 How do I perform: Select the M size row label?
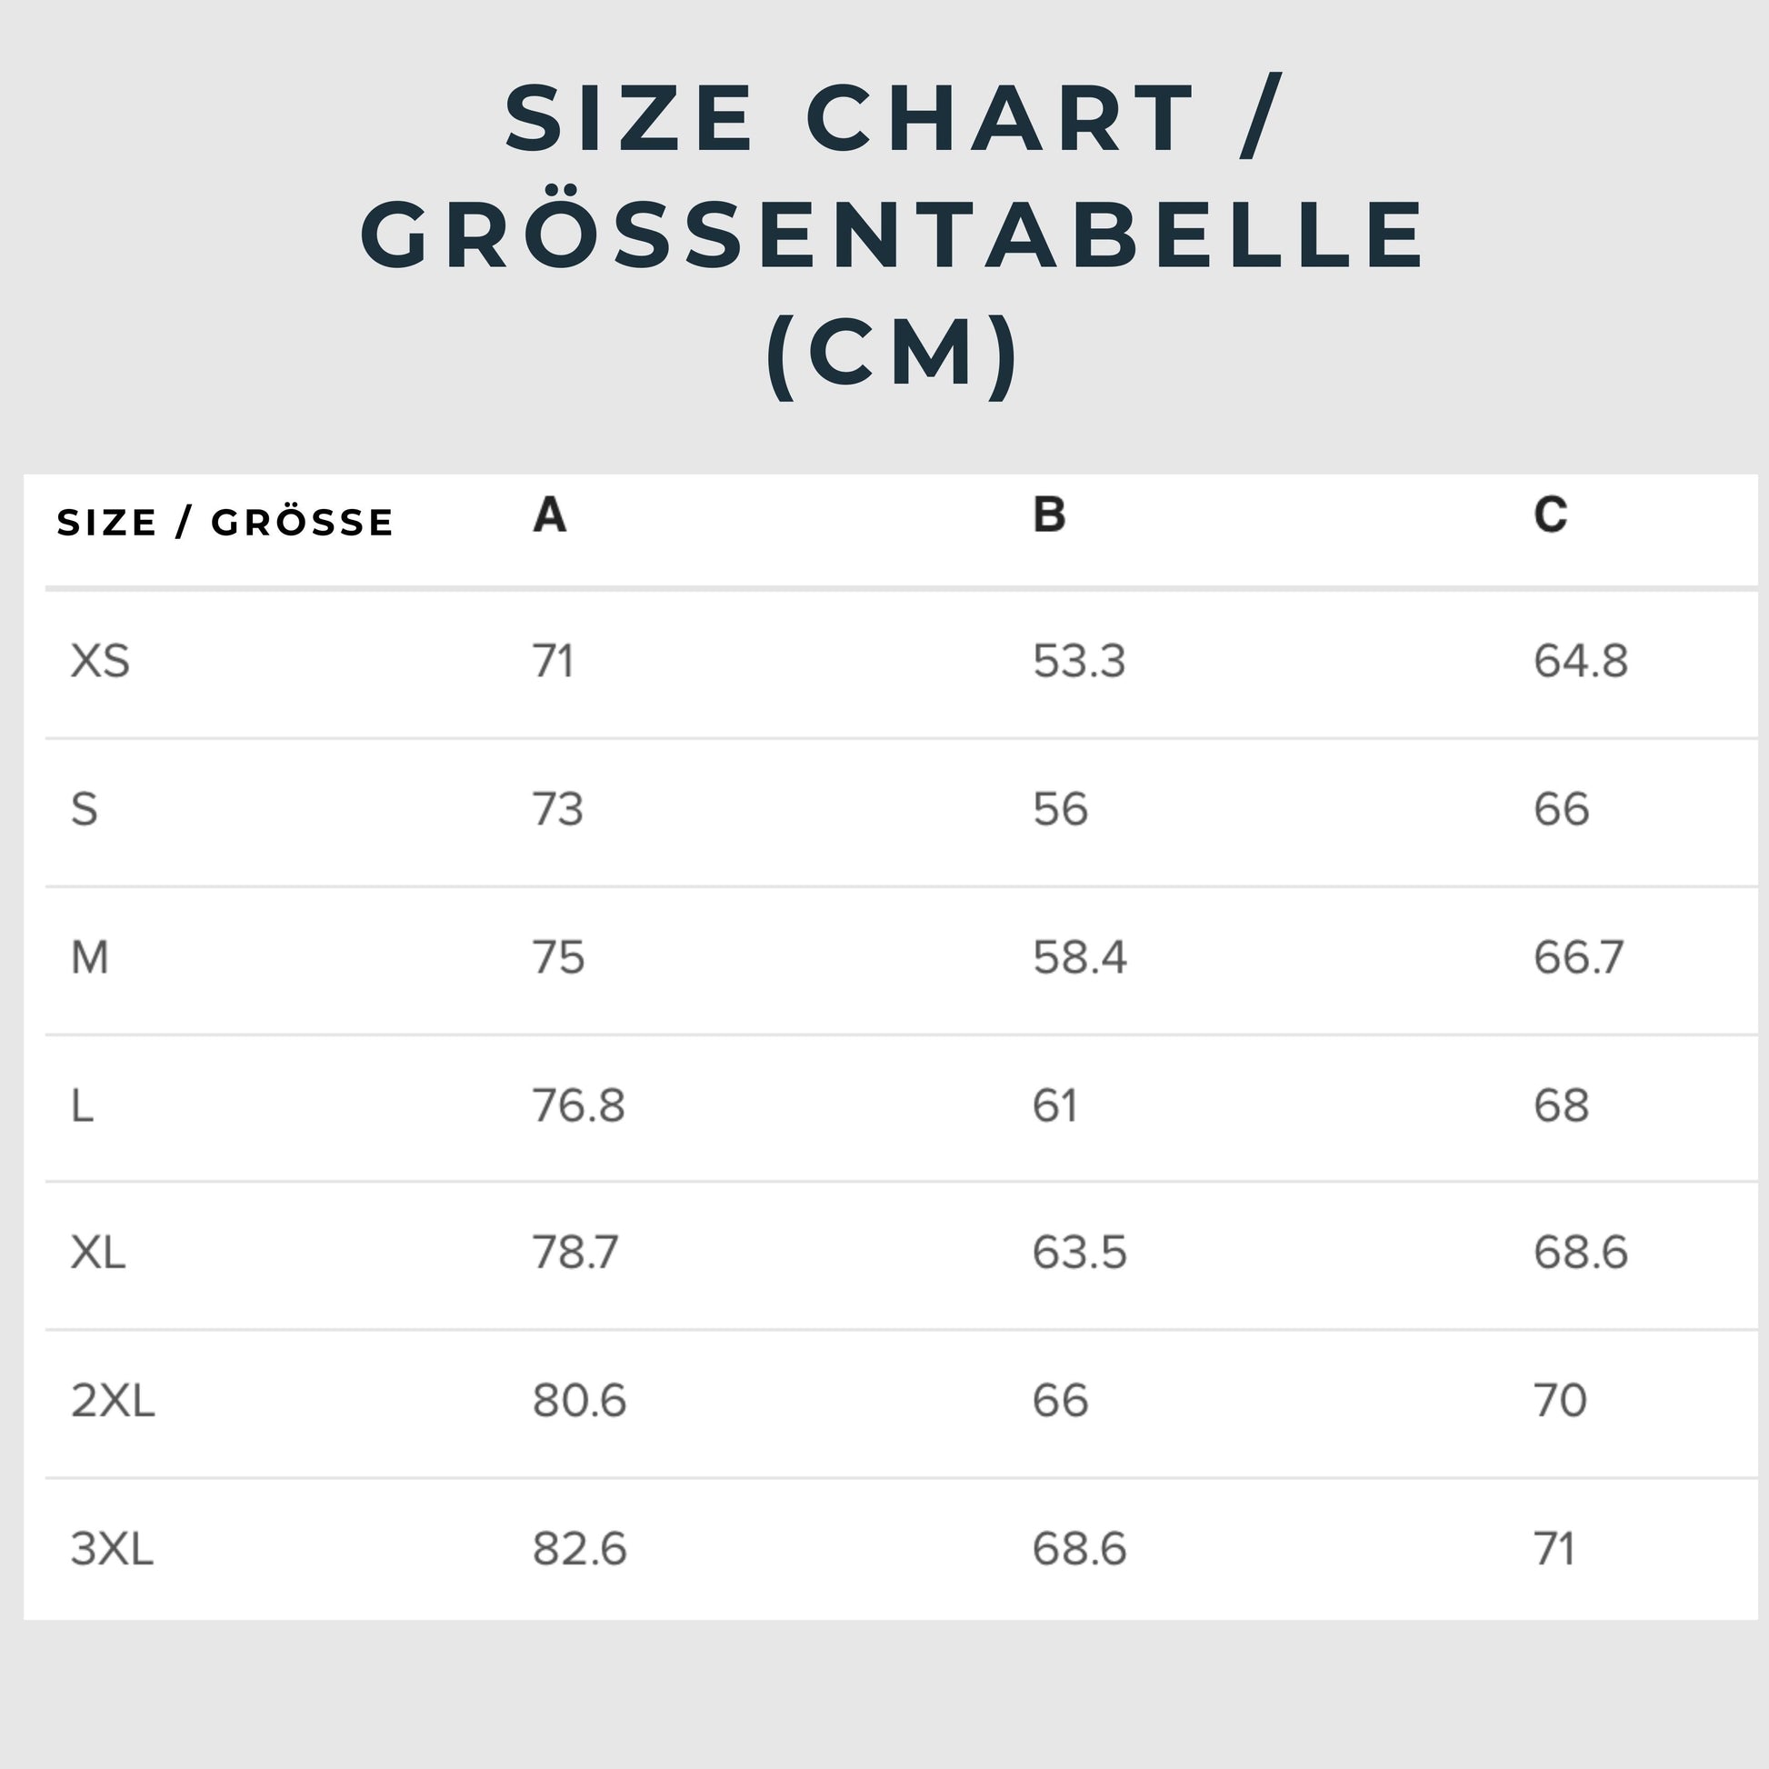(90, 958)
